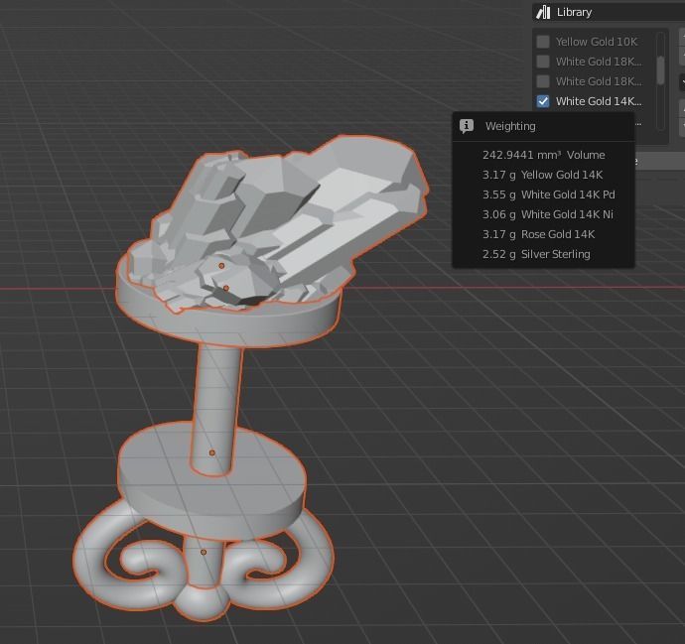Click the 3.17 g Rose Gold 14K row
685x644 pixels.
click(x=538, y=234)
